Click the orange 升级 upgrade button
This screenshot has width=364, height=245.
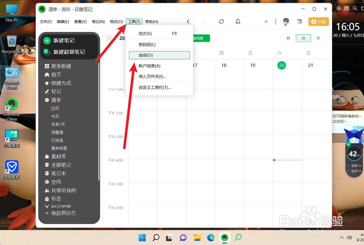click(319, 22)
